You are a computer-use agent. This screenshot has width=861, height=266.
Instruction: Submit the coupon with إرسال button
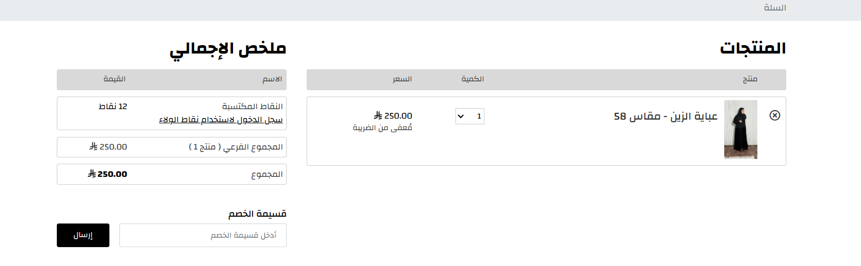pyautogui.click(x=83, y=235)
